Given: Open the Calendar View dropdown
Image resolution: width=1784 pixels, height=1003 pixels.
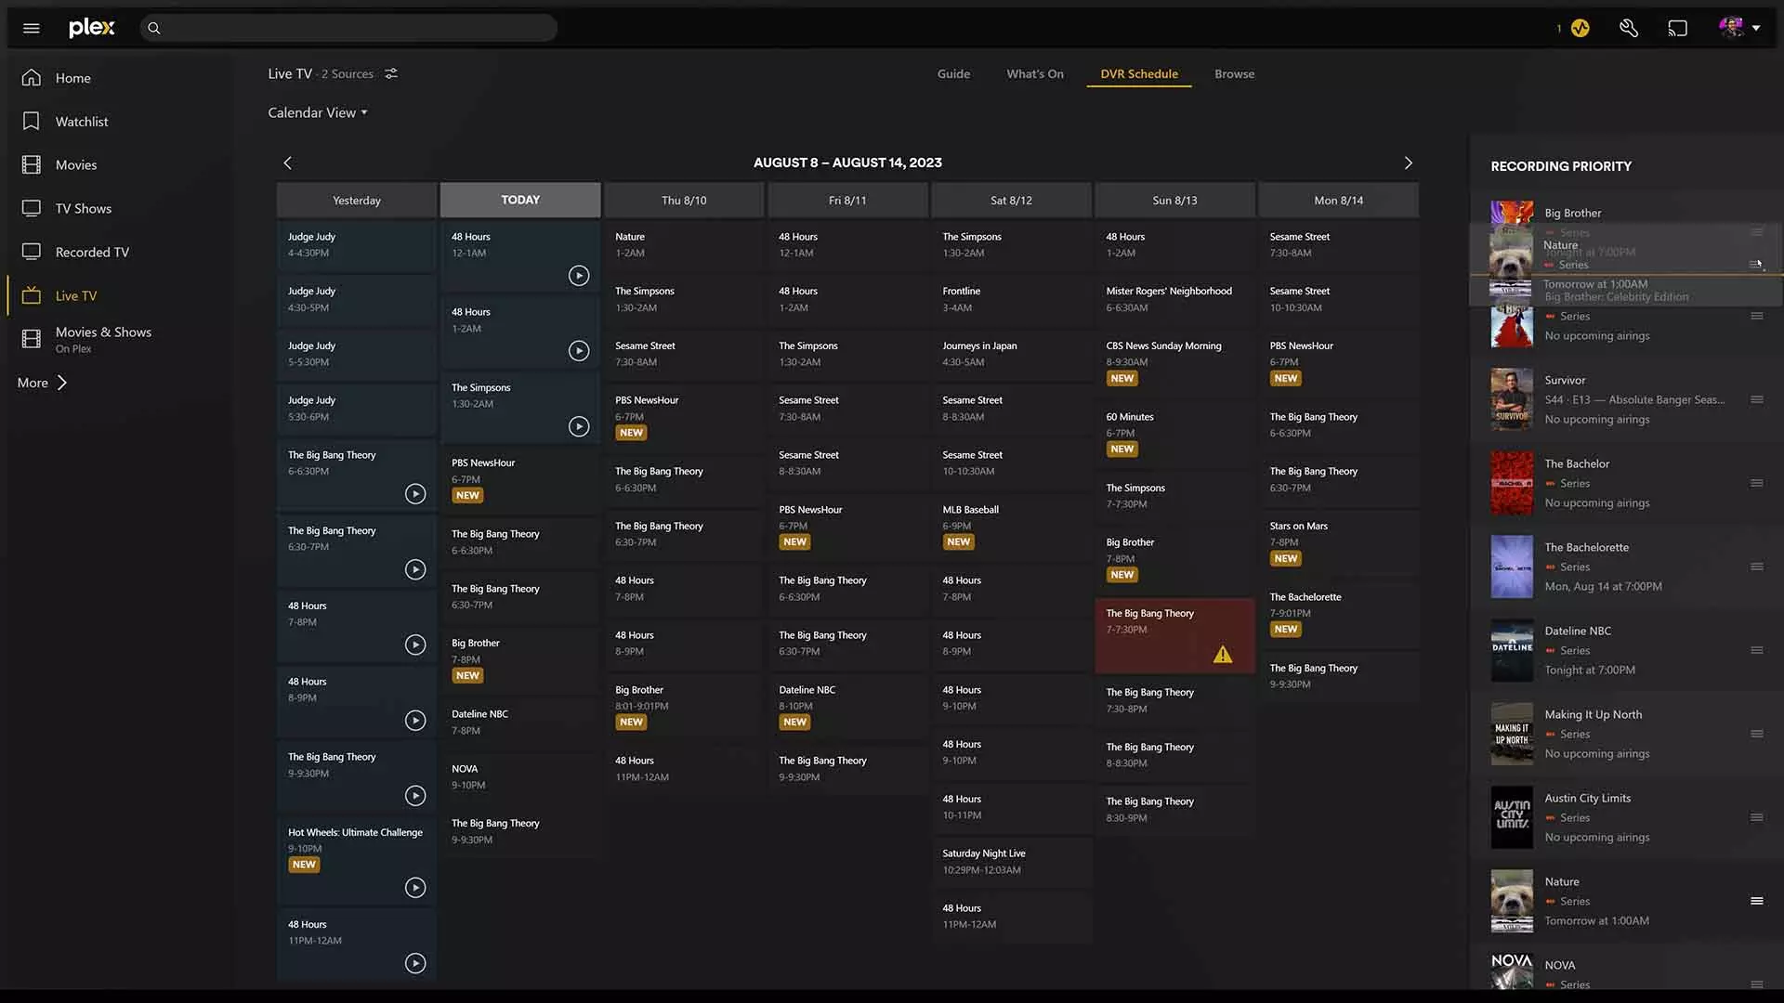Looking at the screenshot, I should point(318,112).
